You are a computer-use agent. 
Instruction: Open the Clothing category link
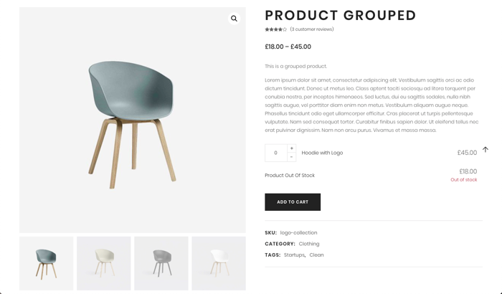[x=309, y=244]
